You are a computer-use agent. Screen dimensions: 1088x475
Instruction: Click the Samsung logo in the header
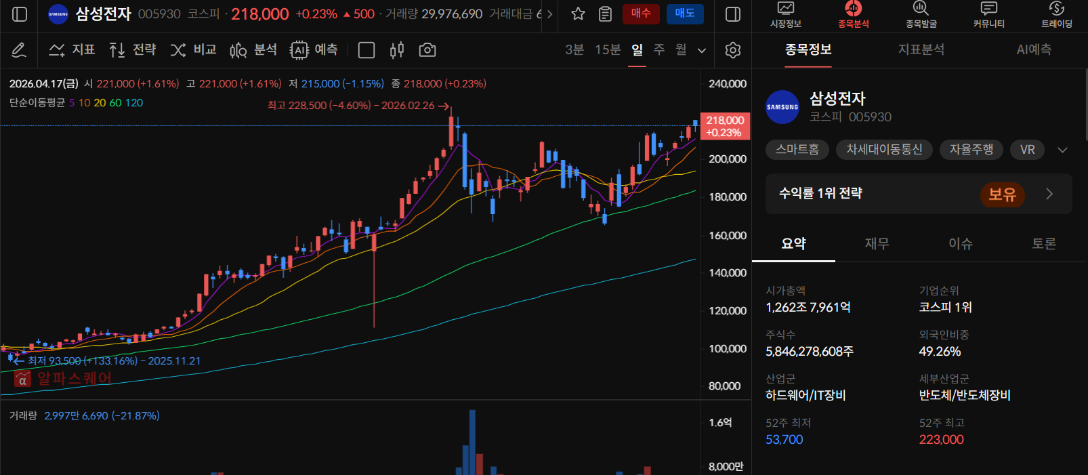58,14
